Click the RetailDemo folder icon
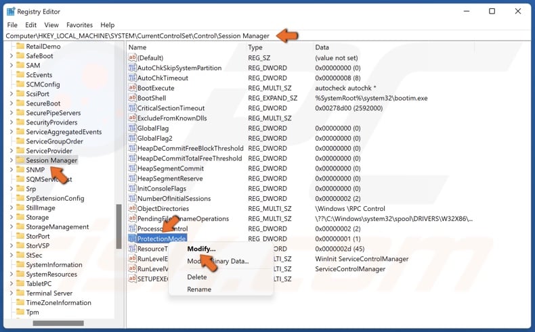The height and width of the screenshot is (332, 535). pyautogui.click(x=20, y=46)
